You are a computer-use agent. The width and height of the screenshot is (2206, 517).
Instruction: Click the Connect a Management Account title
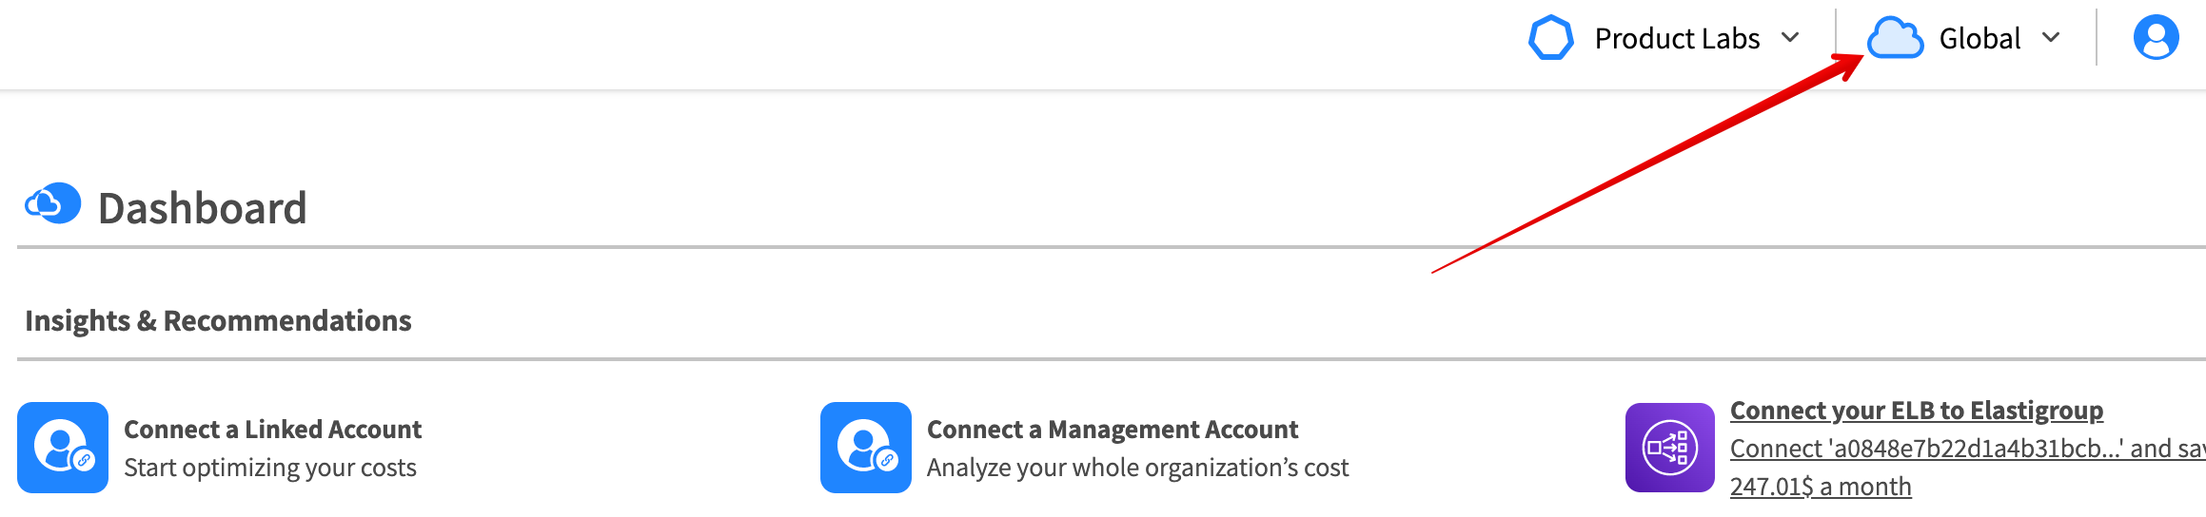[x=1112, y=430]
